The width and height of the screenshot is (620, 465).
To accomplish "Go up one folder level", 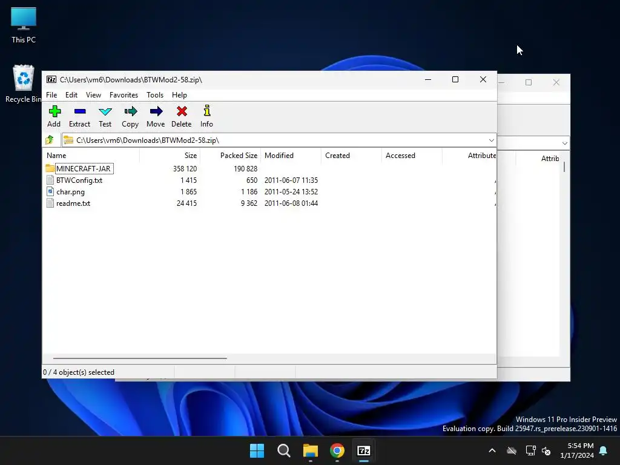I will (x=50, y=140).
